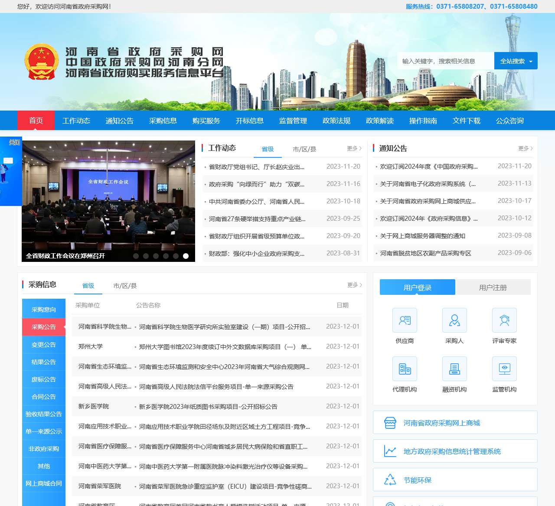Click the keyword search input field

pyautogui.click(x=445, y=61)
